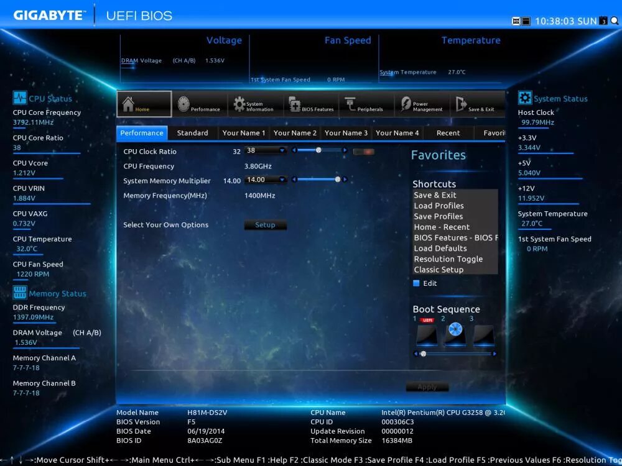
Task: Choose the Classic Setup shortcut
Action: pos(455,270)
